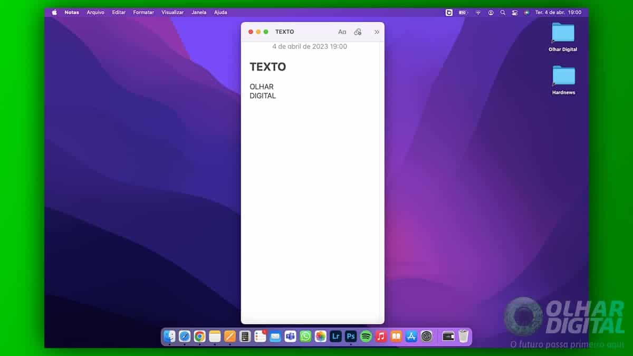Launch Google Chrome from the Dock
The height and width of the screenshot is (356, 633).
coord(199,336)
